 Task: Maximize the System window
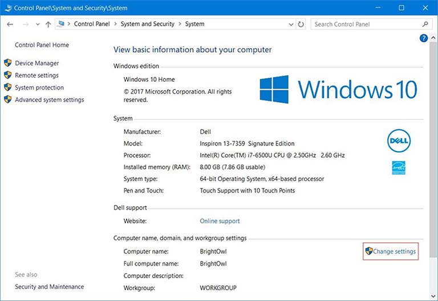(401, 7)
